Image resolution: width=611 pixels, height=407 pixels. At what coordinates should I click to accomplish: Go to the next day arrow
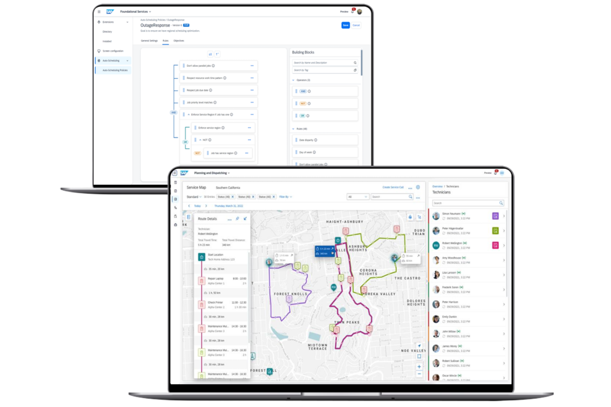pyautogui.click(x=206, y=206)
